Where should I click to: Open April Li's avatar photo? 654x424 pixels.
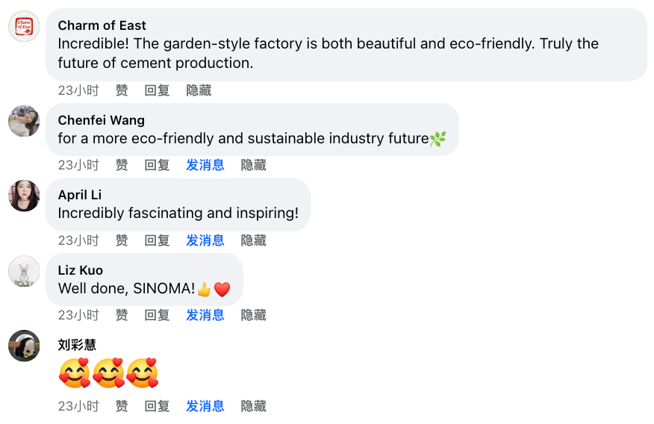pyautogui.click(x=24, y=196)
